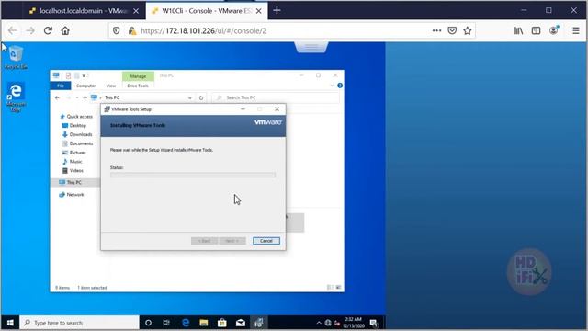Open Downloads in navigation pane

tap(77, 134)
